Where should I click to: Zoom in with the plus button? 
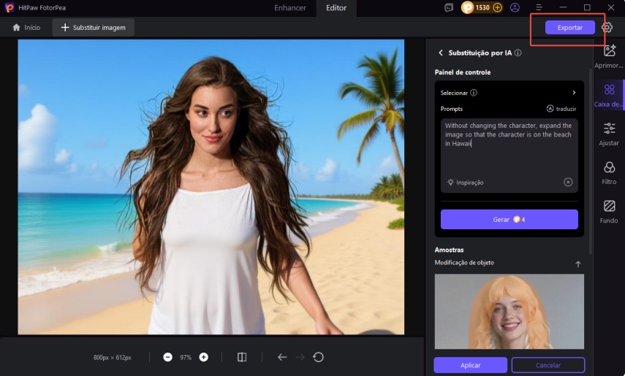click(x=204, y=357)
